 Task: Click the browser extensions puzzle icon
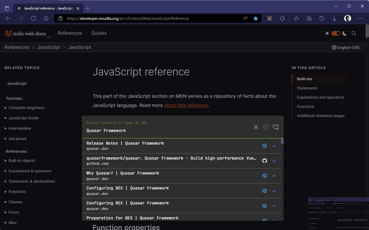tap(282, 18)
